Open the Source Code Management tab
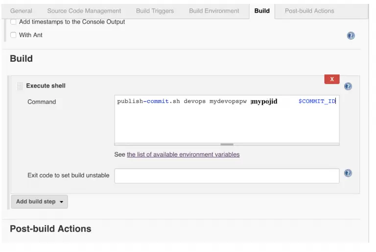376x252 pixels. pos(84,11)
